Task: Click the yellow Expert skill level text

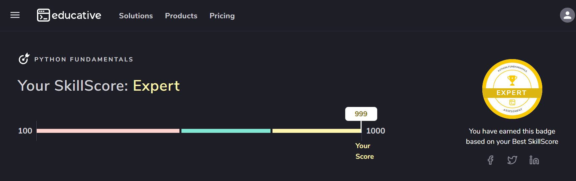Action: tap(156, 86)
